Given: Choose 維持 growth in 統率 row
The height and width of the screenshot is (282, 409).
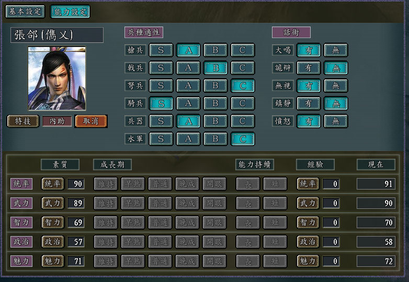Looking at the screenshot, I should click(106, 184).
